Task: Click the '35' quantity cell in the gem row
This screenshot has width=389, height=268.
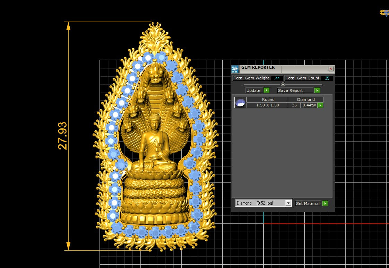Action: pos(294,105)
